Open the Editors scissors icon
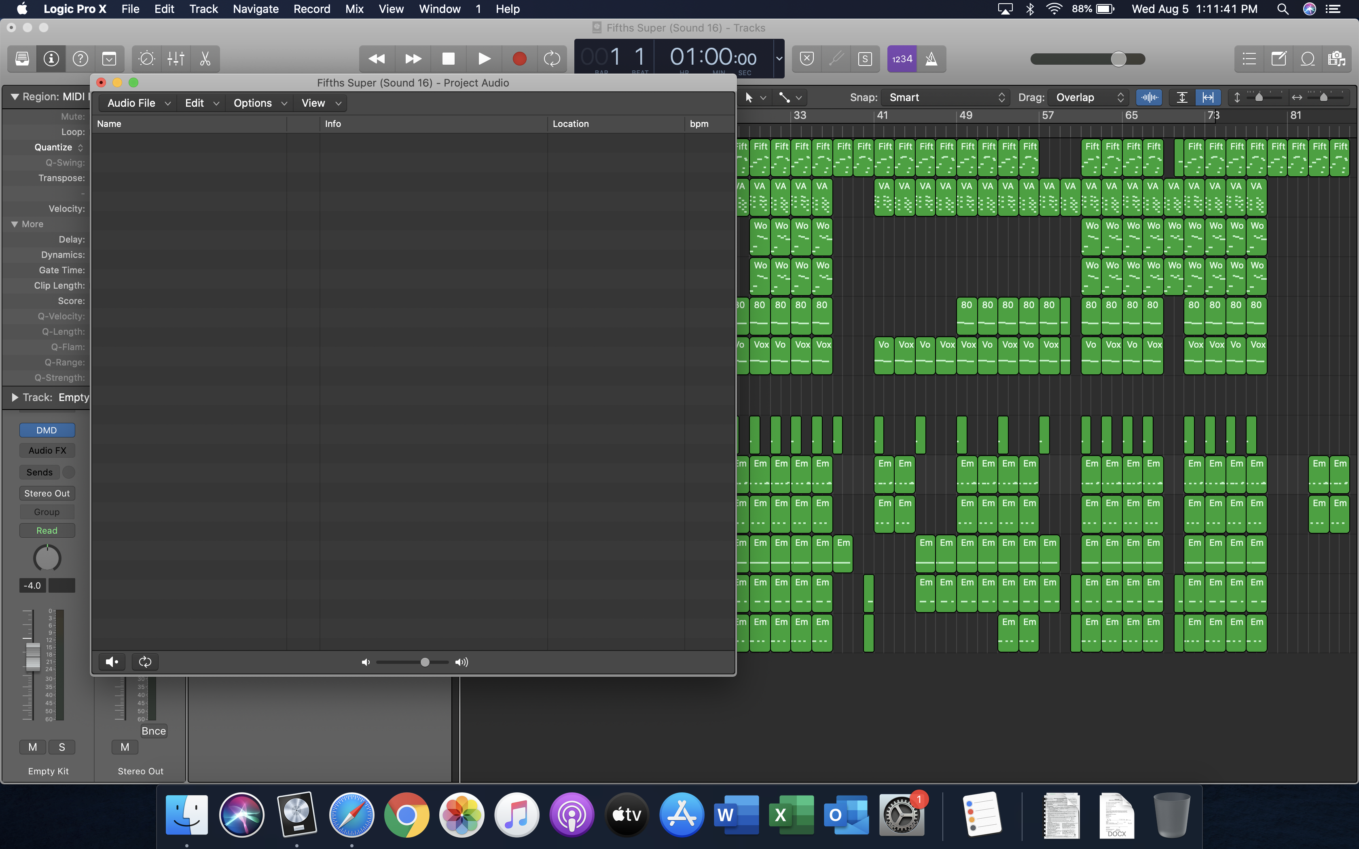1359x849 pixels. (205, 58)
